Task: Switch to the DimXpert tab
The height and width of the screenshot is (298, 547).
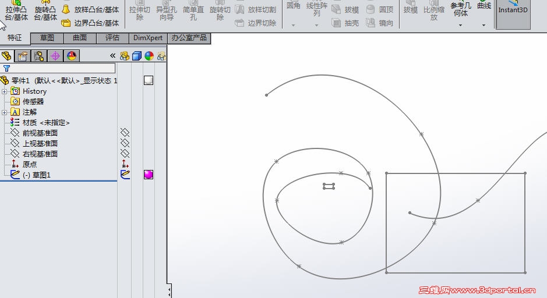Action: pyautogui.click(x=148, y=38)
